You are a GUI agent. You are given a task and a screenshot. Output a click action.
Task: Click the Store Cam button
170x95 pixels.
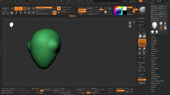6,12
